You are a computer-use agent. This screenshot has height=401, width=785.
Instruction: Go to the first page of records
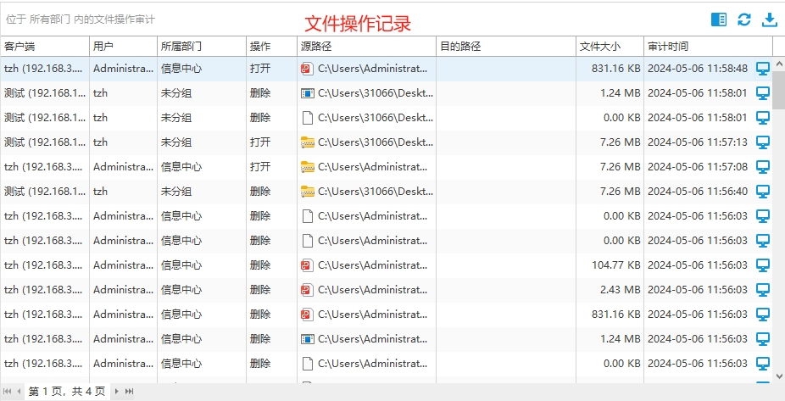point(7,391)
